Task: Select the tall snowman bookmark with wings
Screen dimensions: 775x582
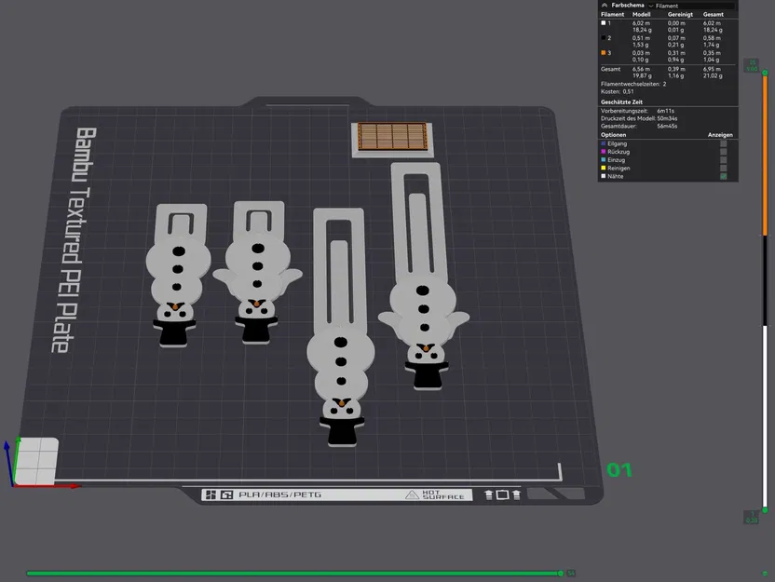Action: (423, 277)
